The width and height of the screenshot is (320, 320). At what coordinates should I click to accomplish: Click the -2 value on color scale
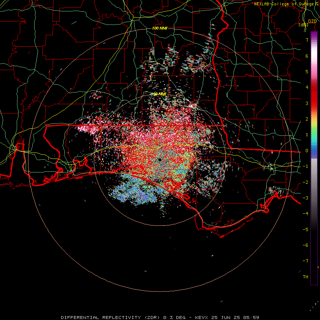click(x=305, y=182)
